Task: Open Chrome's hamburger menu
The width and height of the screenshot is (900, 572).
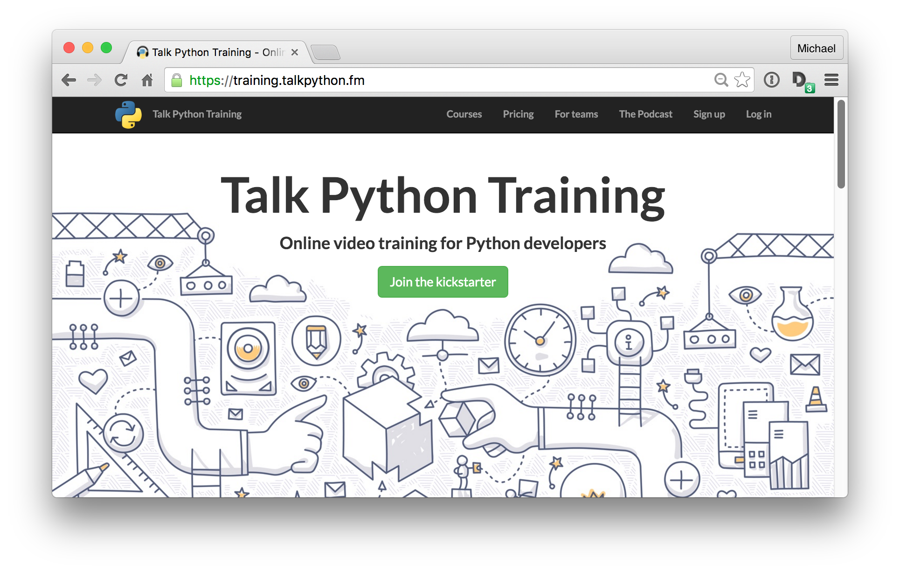Action: pyautogui.click(x=831, y=80)
